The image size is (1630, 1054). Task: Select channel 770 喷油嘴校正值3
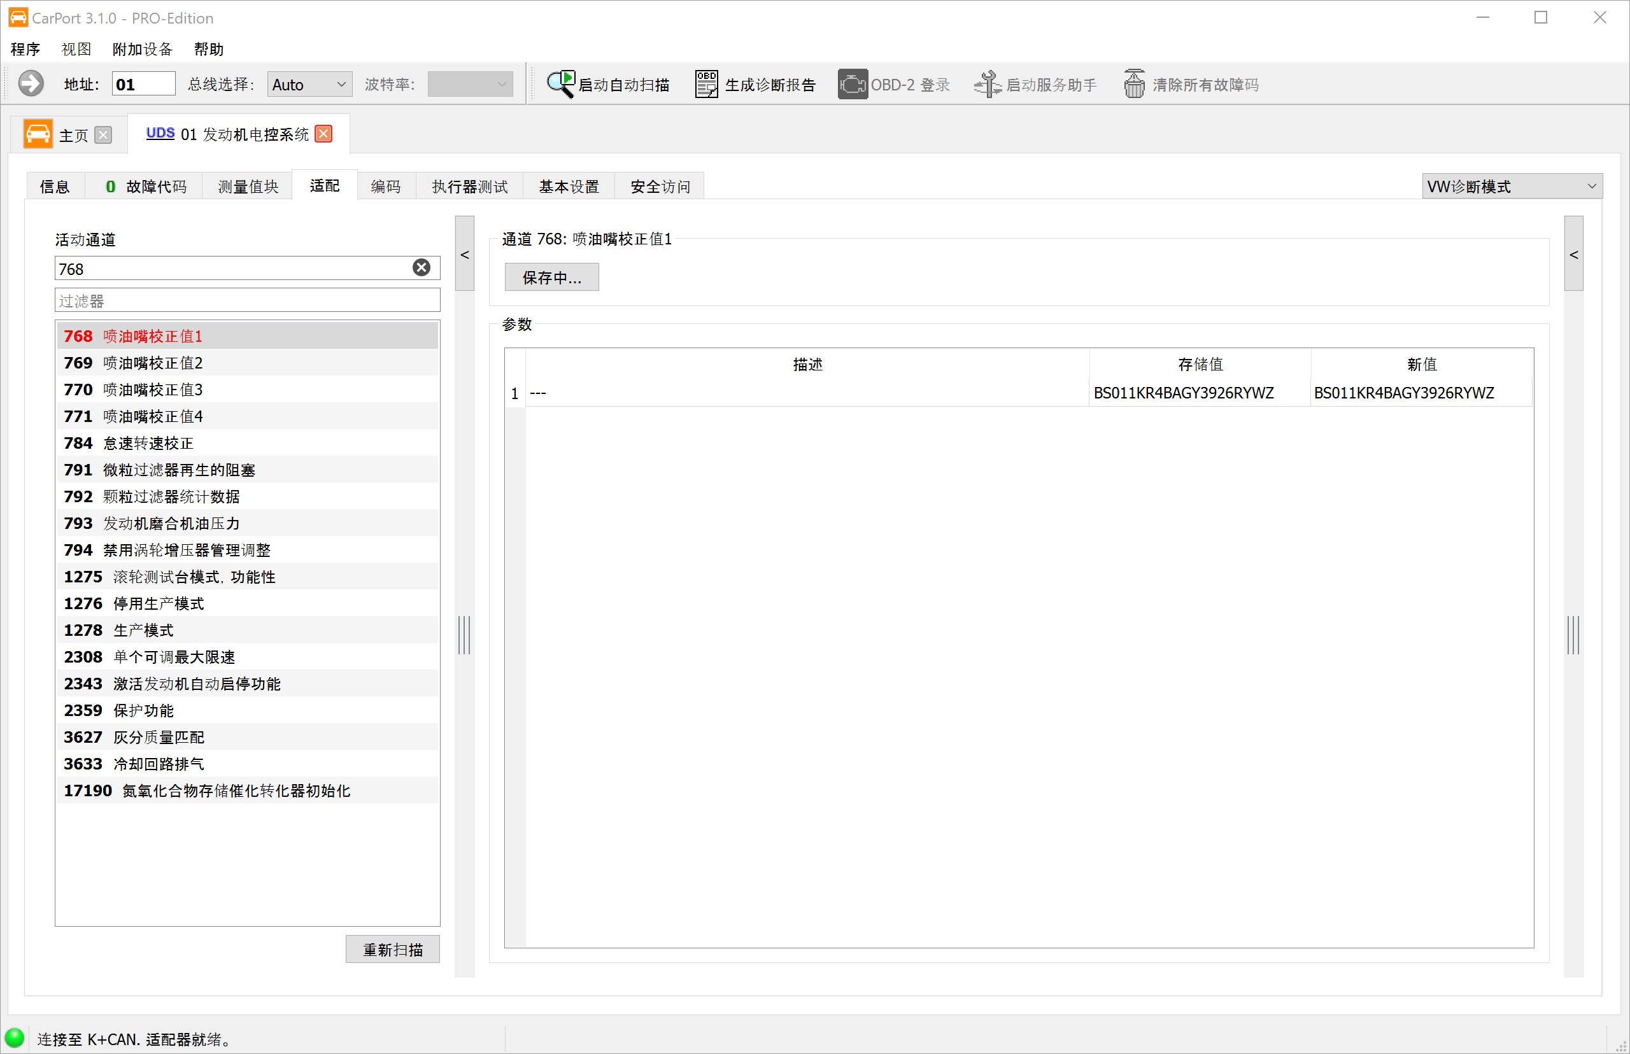[x=247, y=389]
